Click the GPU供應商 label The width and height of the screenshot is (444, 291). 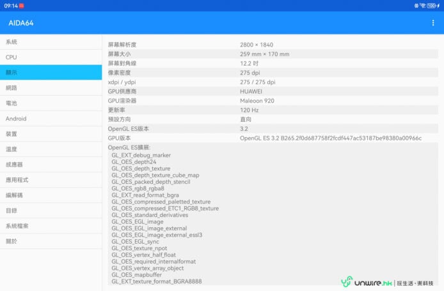pyautogui.click(x=122, y=91)
